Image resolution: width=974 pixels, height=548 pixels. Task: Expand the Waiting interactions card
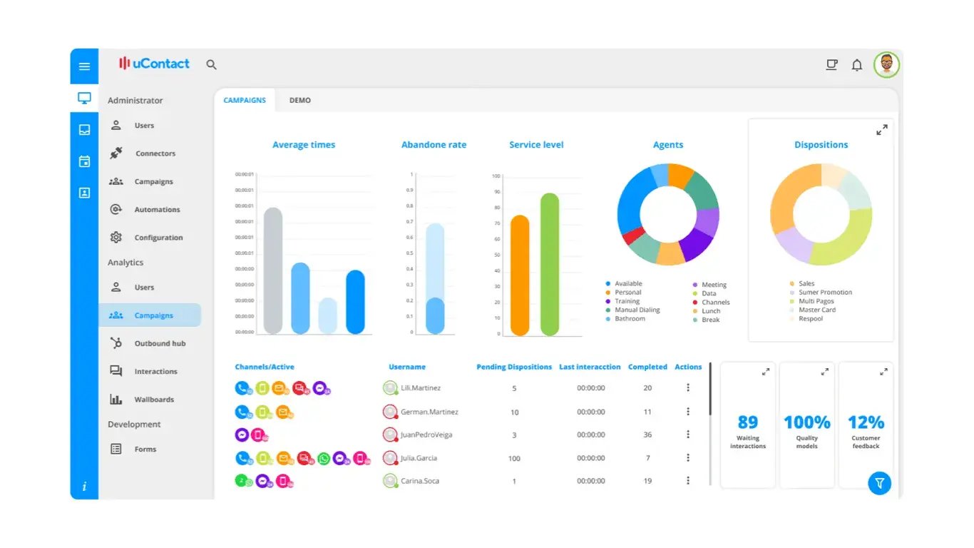pos(766,372)
